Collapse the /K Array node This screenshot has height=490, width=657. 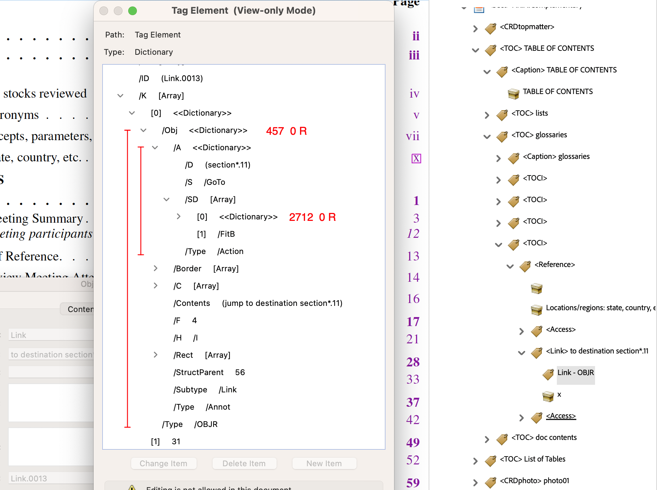120,96
